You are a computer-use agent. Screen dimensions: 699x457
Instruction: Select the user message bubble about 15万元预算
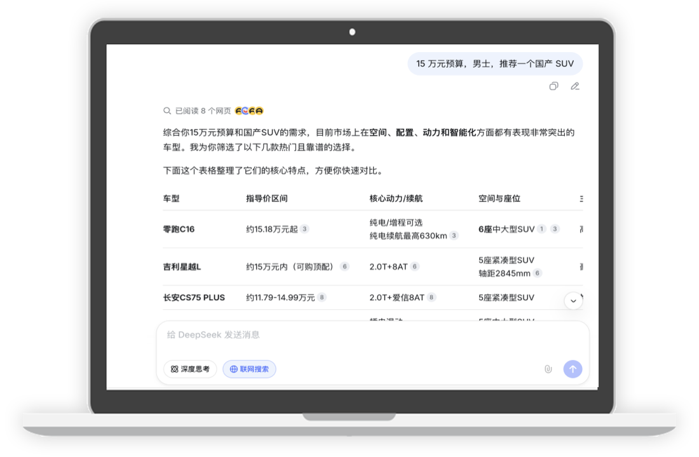point(495,63)
